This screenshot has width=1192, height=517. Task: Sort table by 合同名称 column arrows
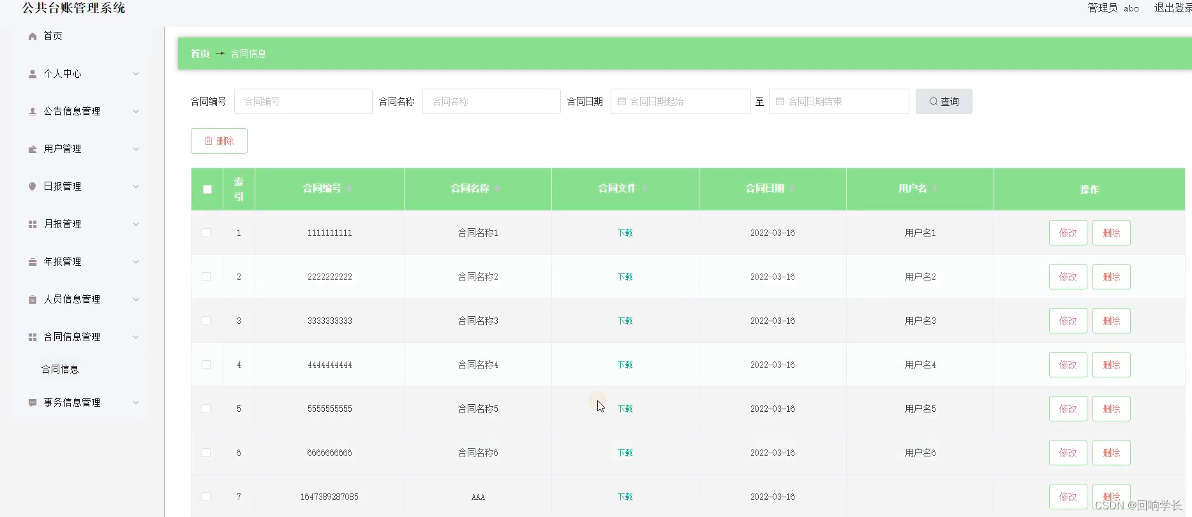click(497, 189)
